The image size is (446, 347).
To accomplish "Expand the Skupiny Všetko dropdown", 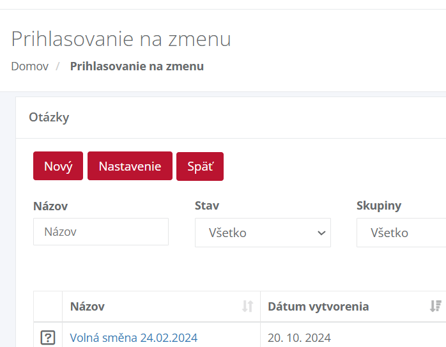I will point(401,233).
